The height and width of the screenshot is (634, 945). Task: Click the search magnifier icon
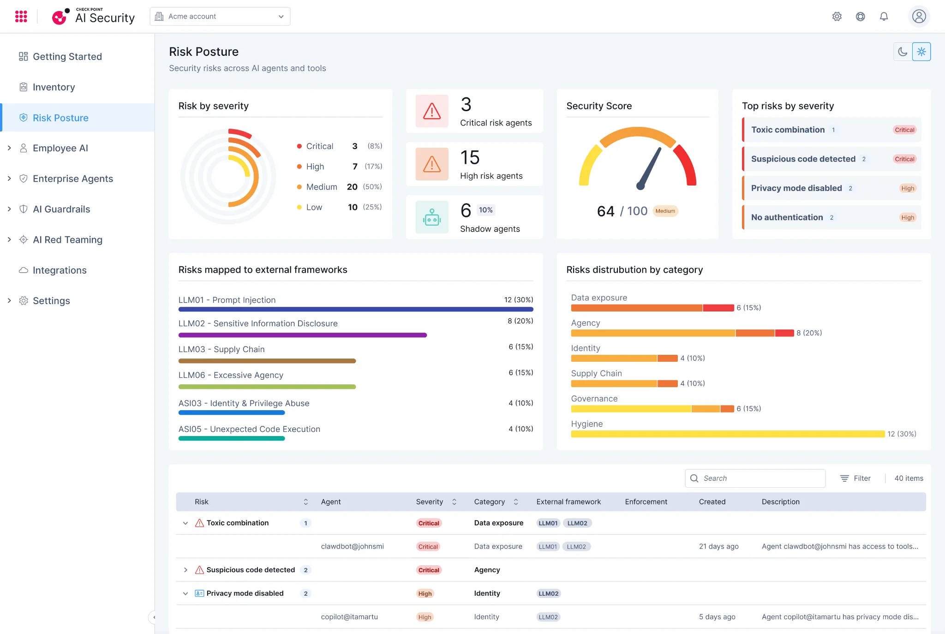[694, 478]
